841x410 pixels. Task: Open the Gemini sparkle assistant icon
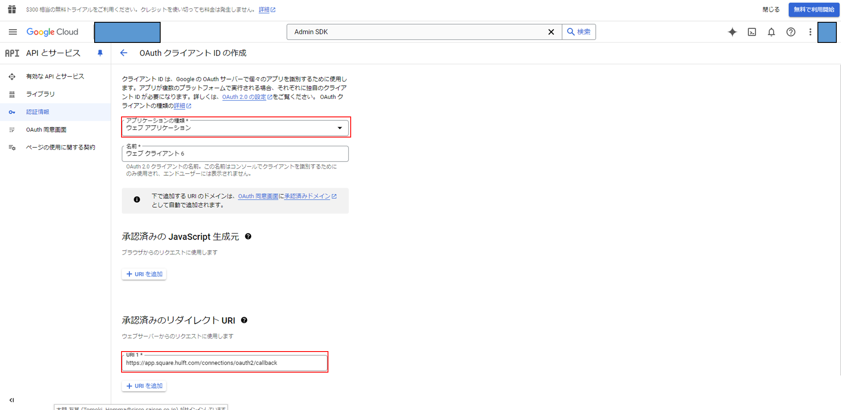[x=733, y=32]
